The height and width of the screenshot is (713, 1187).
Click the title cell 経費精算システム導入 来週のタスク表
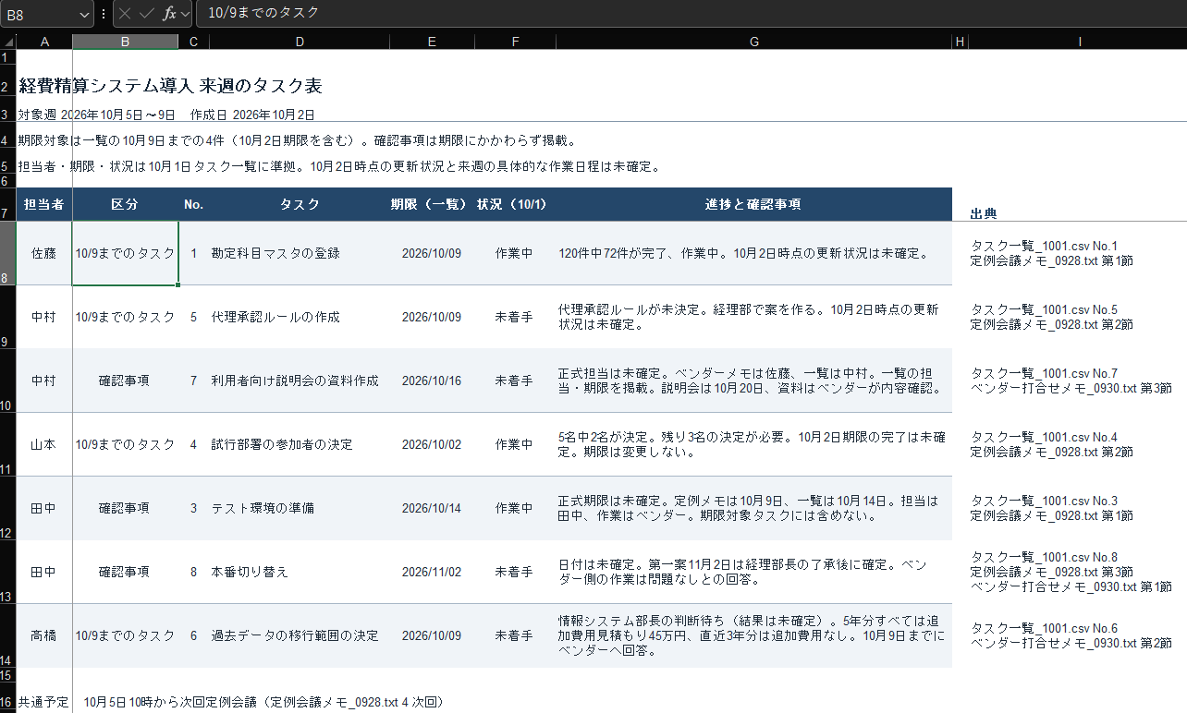click(171, 86)
